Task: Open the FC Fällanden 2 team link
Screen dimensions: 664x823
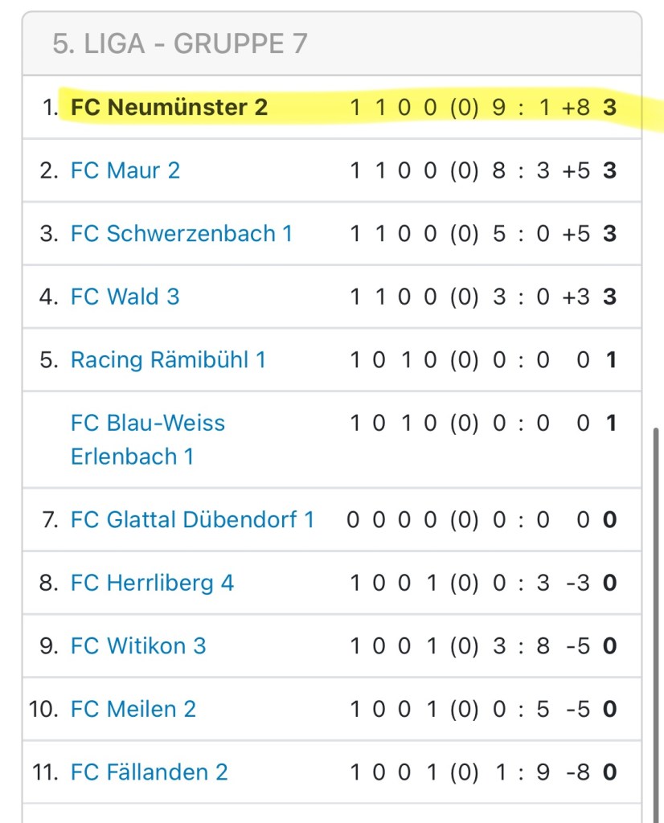Action: coord(150,772)
